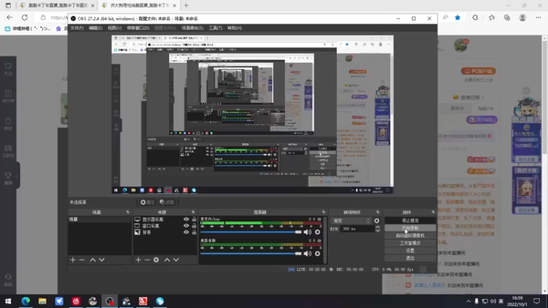Viewport: 548px width, 308px height.
Task: Show hidden system tray icons chevron
Action: click(x=469, y=301)
